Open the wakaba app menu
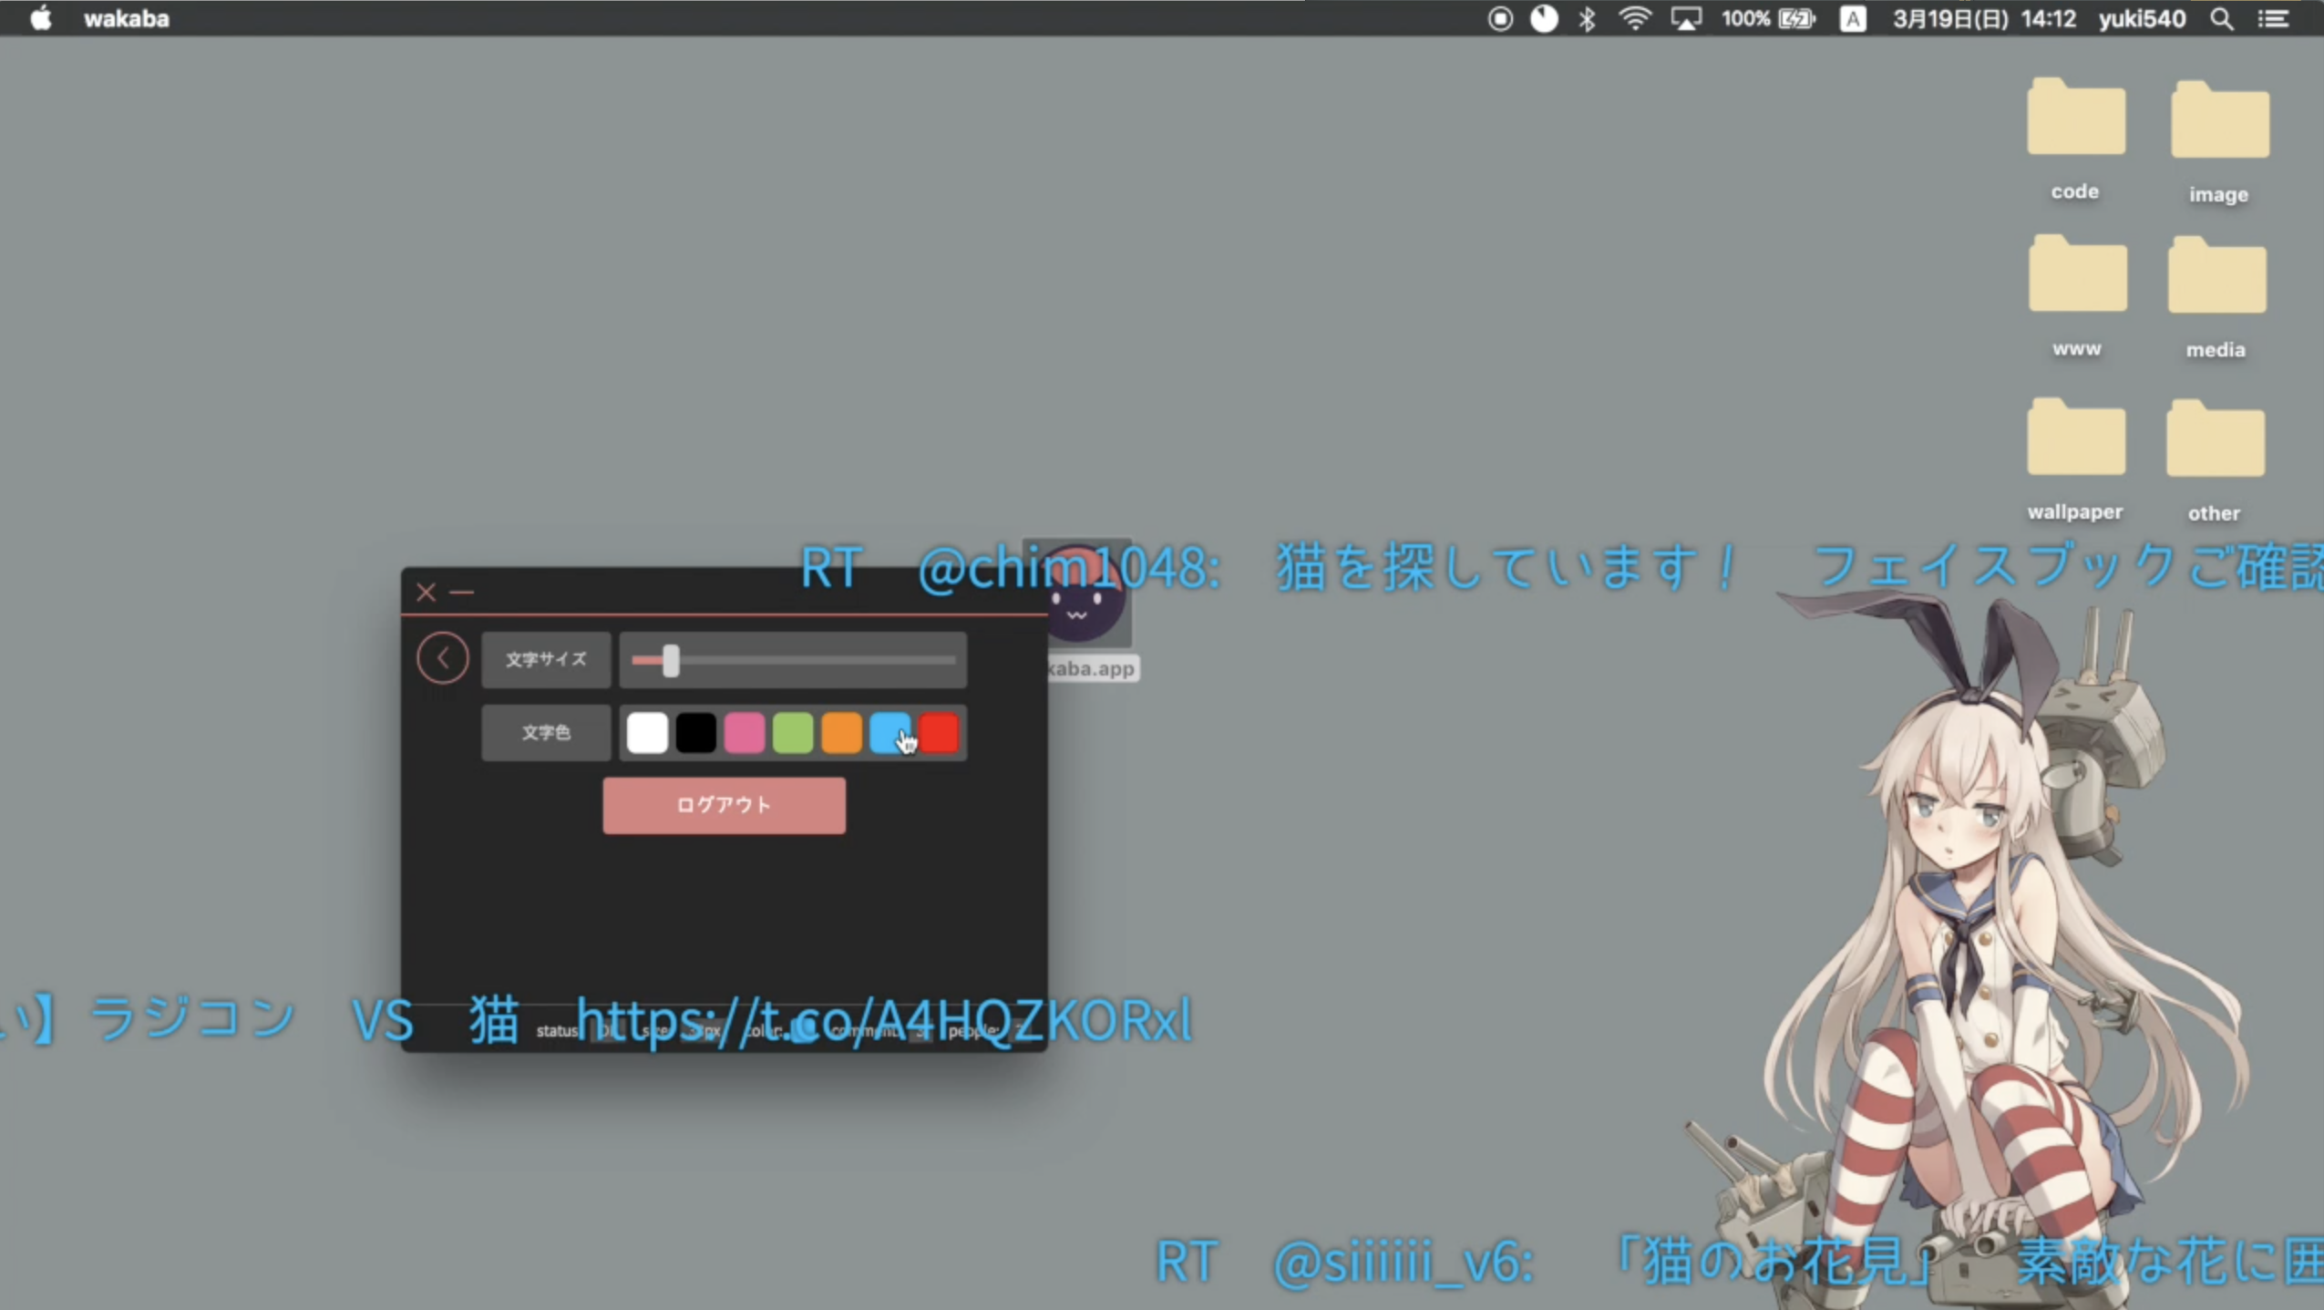 pos(126,18)
